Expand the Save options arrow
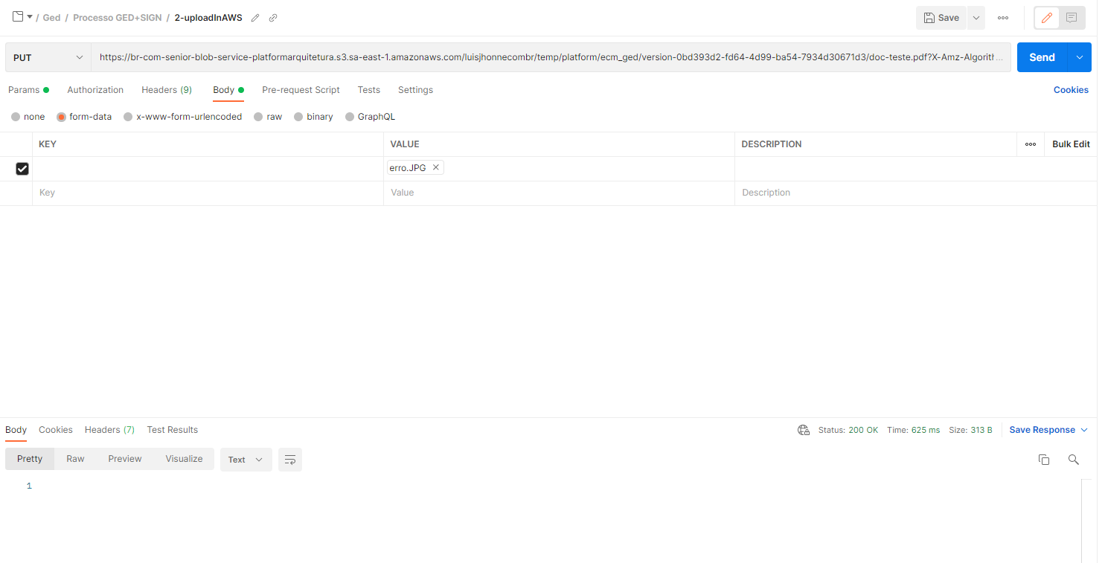Viewport: 1105px width, 563px height. (976, 18)
